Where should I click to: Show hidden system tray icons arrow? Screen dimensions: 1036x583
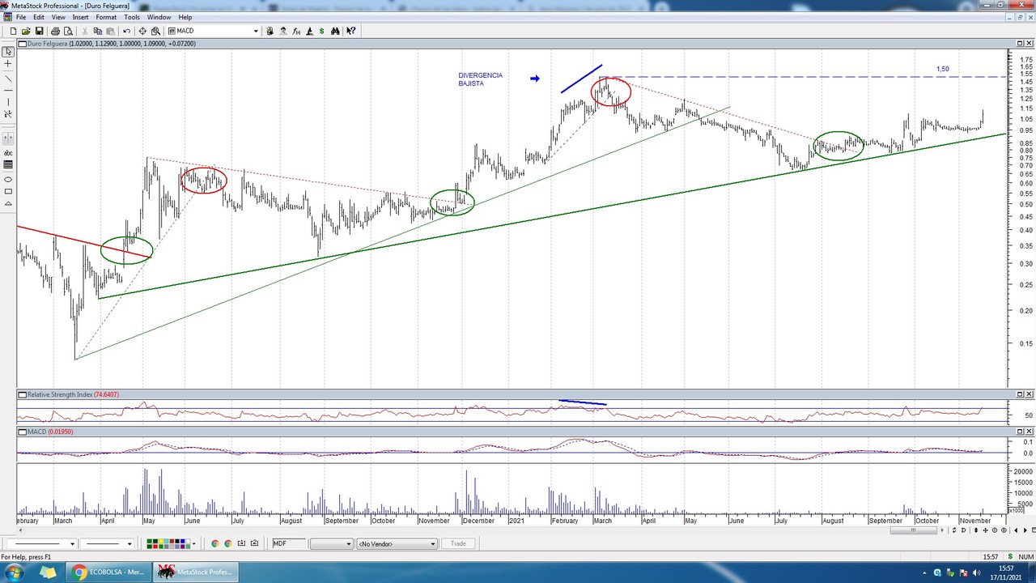924,572
